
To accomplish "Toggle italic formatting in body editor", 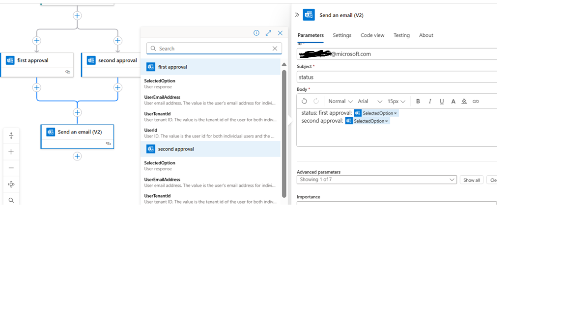I will tap(430, 101).
